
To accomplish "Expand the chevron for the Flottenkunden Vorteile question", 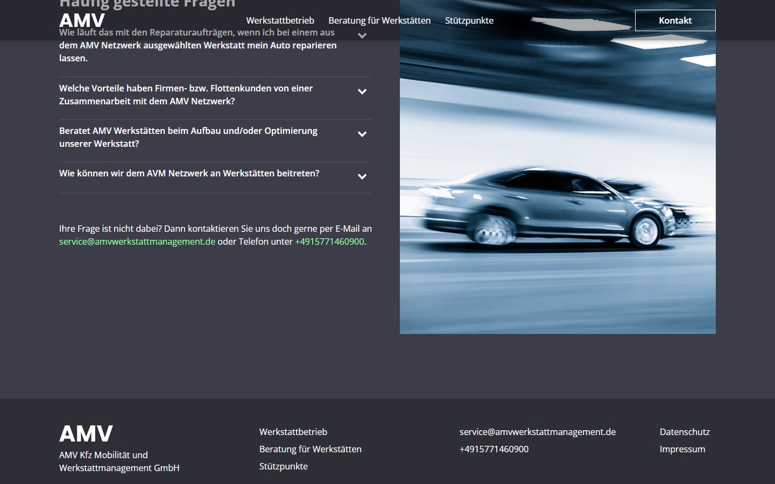I will coord(362,92).
